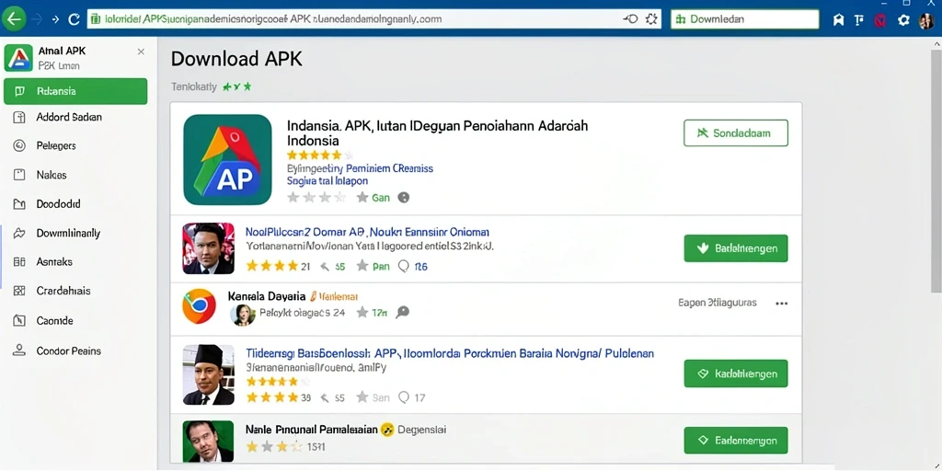Open Condor Peains sidebar entry
Screen dimensions: 942x471
(x=75, y=350)
